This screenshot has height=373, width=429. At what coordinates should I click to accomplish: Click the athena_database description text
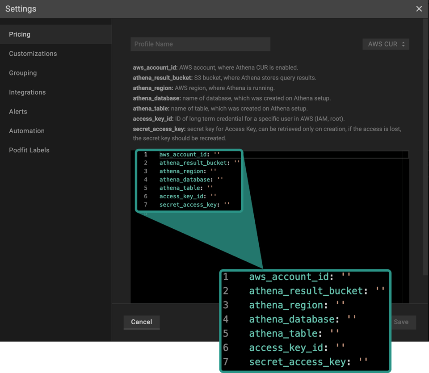[232, 98]
